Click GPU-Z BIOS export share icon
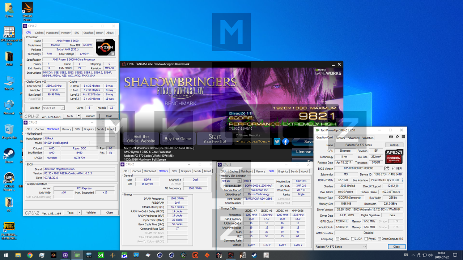This screenshot has height=260, width=463. (x=386, y=168)
